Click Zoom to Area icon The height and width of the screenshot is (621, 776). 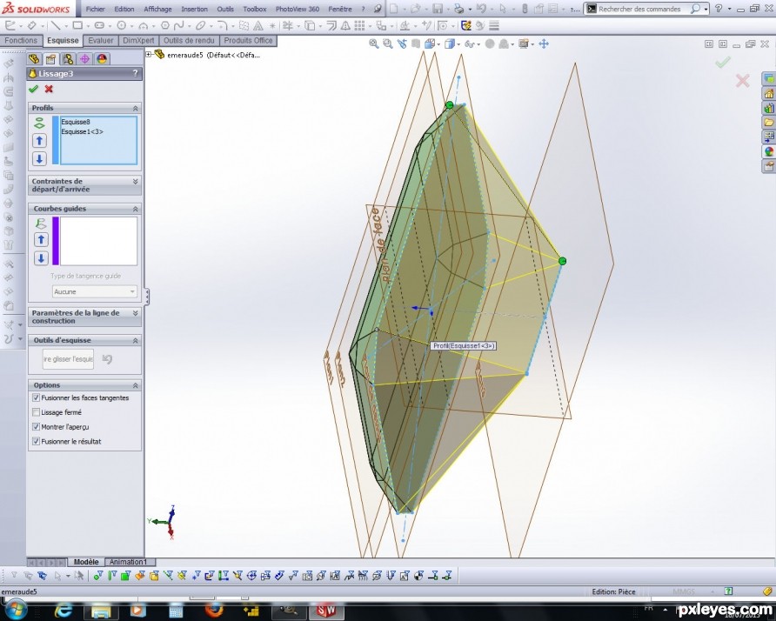387,43
